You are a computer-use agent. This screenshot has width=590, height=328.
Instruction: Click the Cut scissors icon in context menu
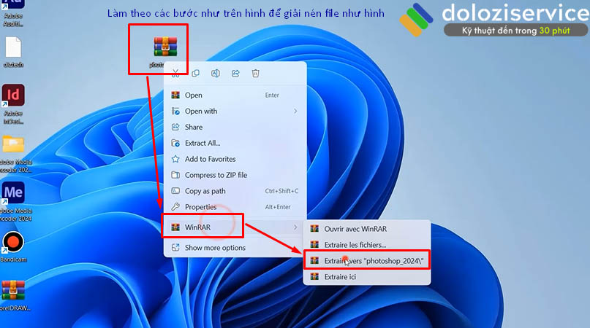pyautogui.click(x=175, y=73)
